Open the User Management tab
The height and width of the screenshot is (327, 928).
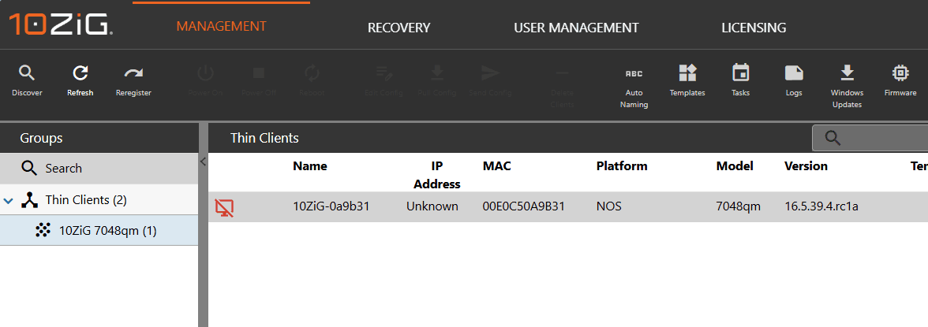(x=576, y=28)
